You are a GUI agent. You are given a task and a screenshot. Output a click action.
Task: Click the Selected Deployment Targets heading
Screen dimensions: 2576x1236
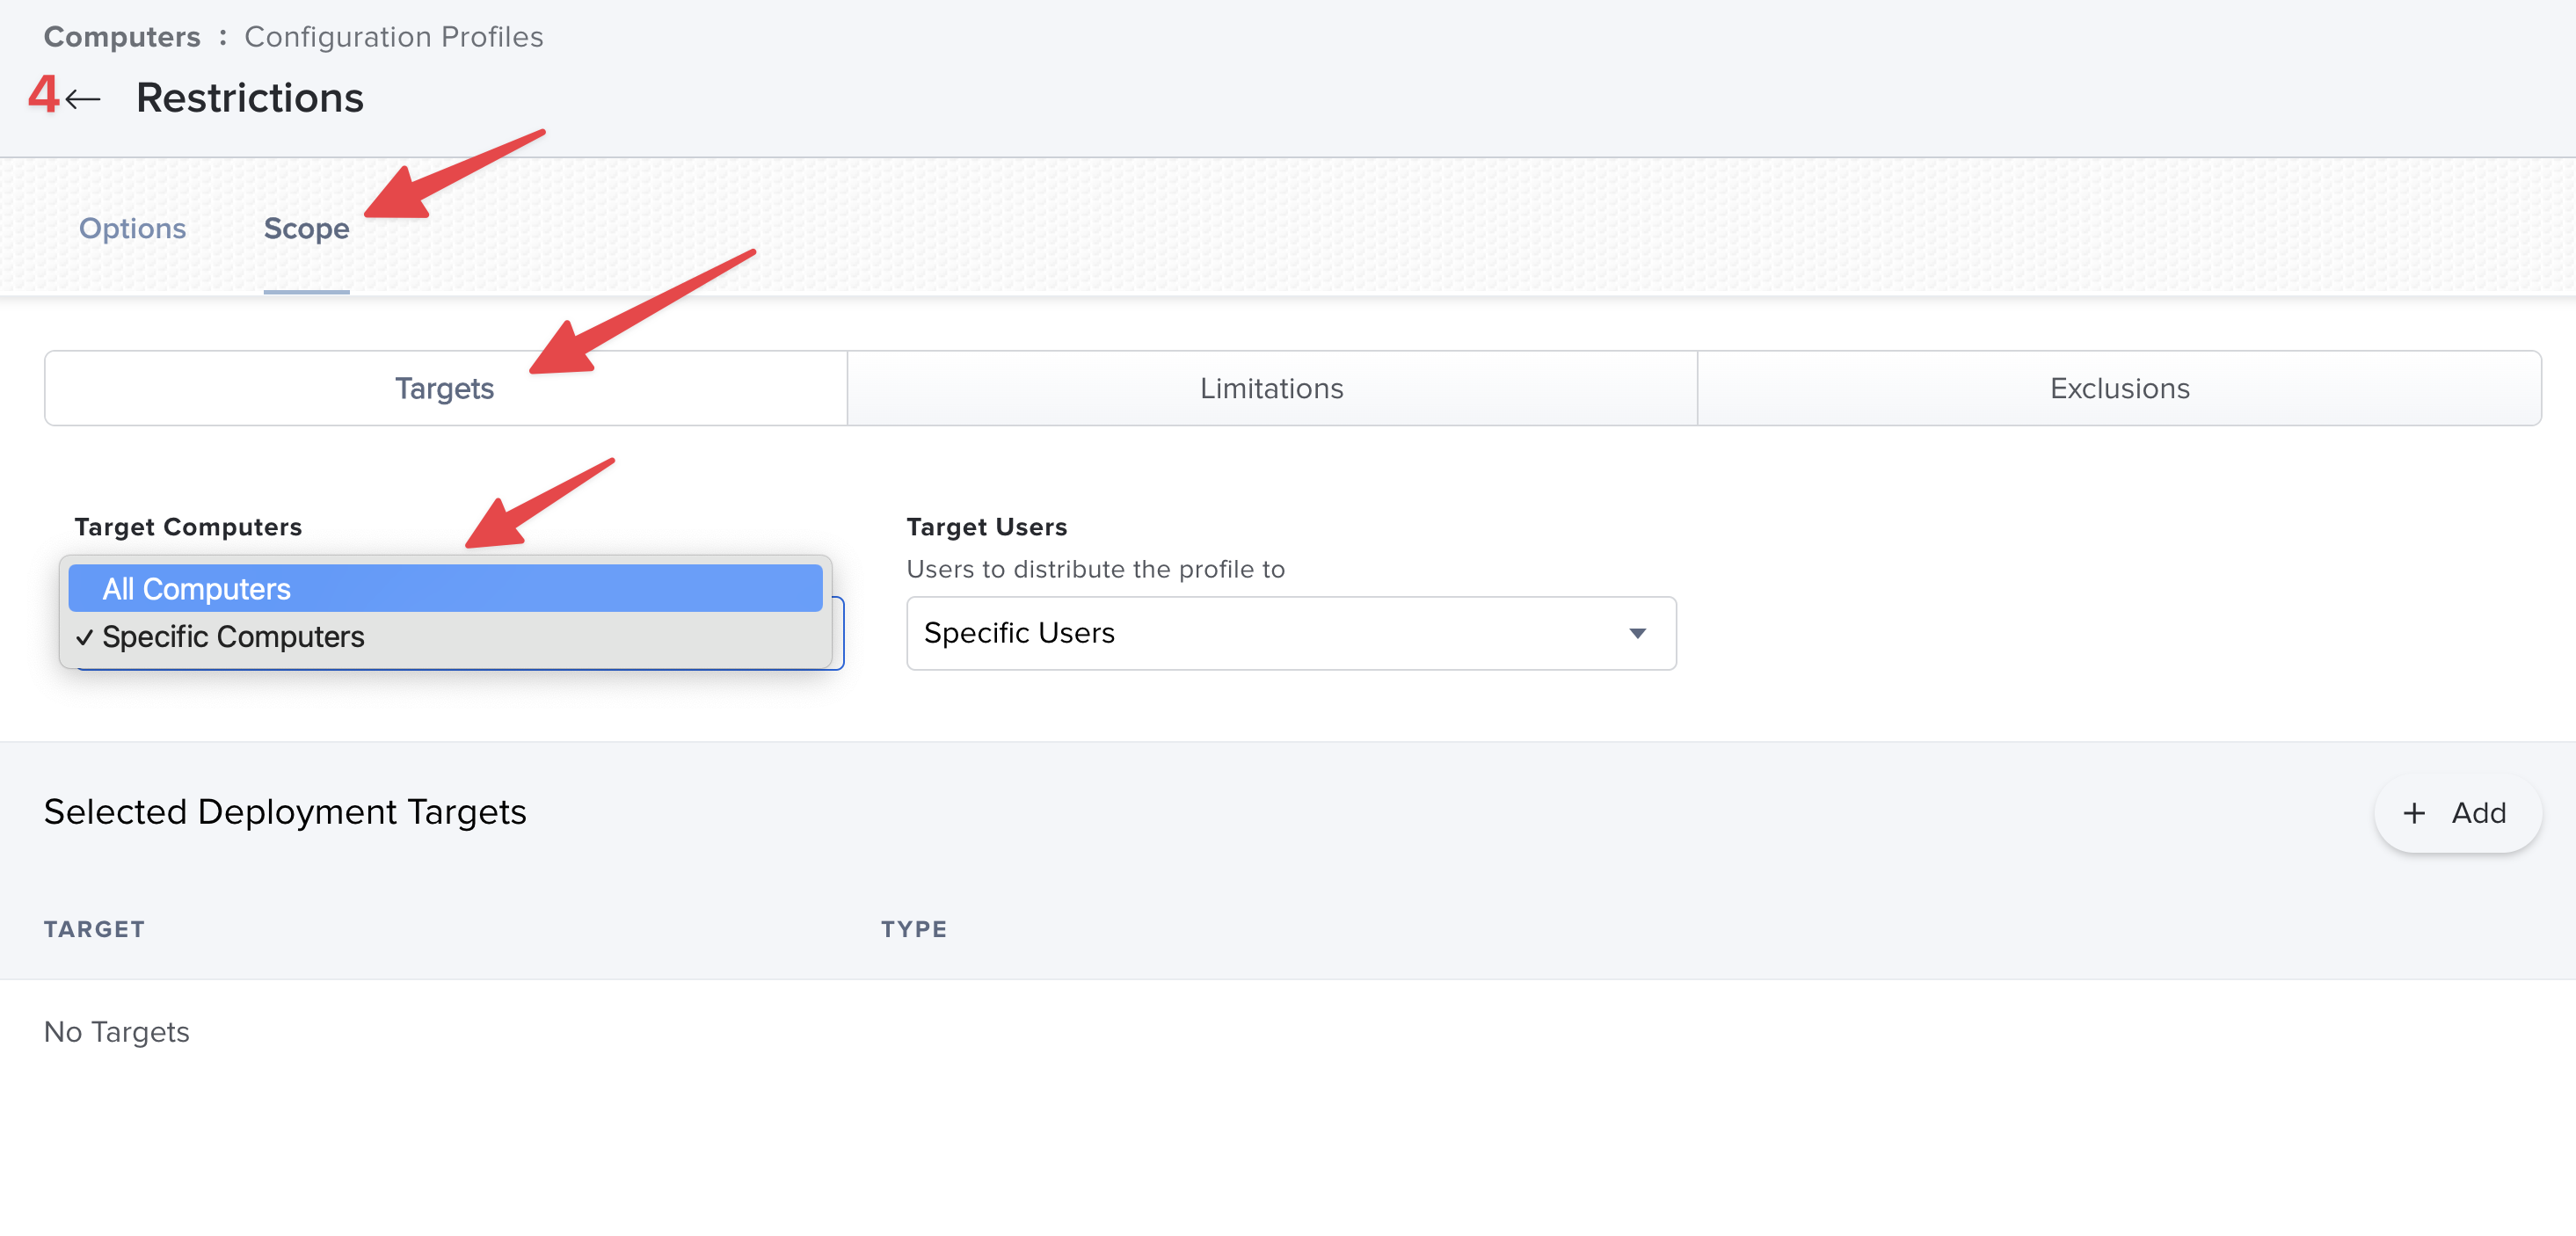pos(285,811)
